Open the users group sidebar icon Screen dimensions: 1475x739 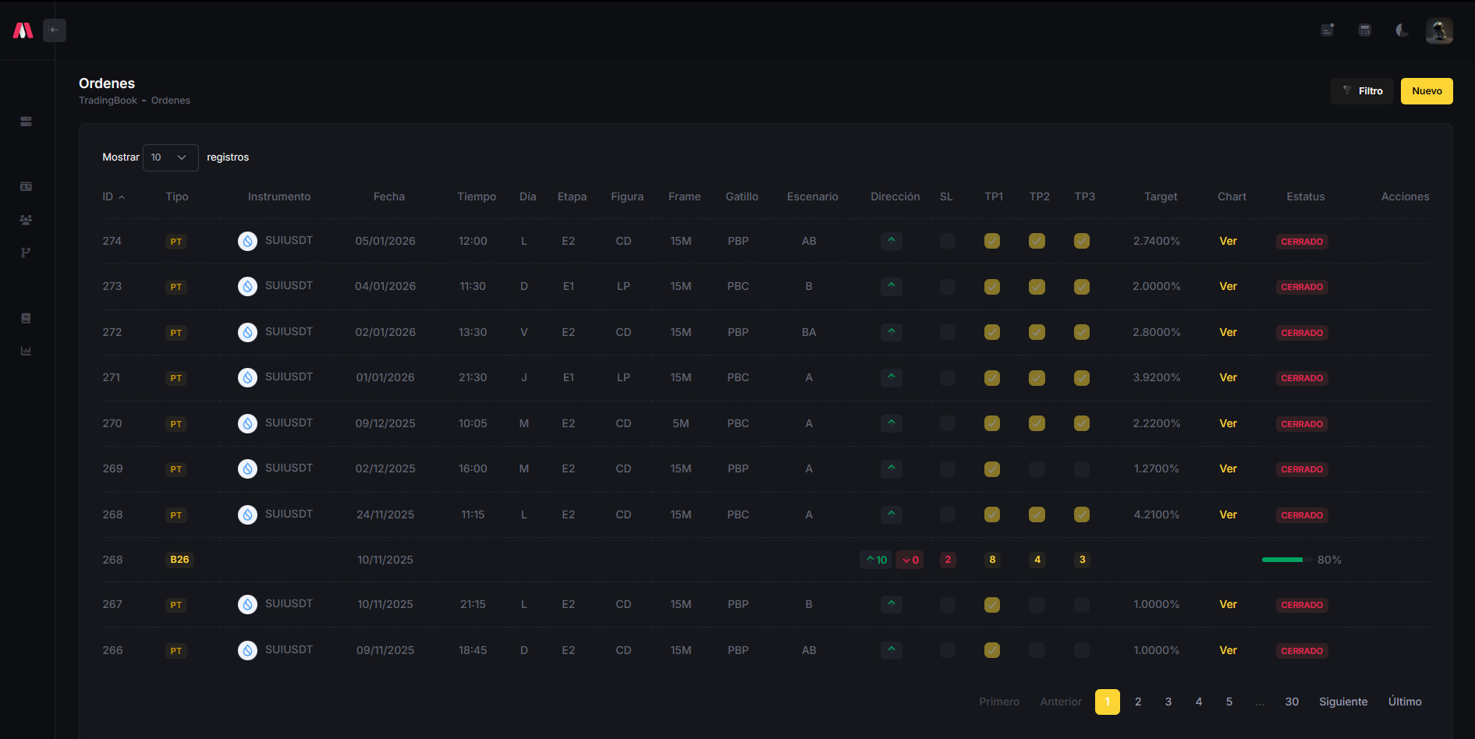tap(26, 220)
